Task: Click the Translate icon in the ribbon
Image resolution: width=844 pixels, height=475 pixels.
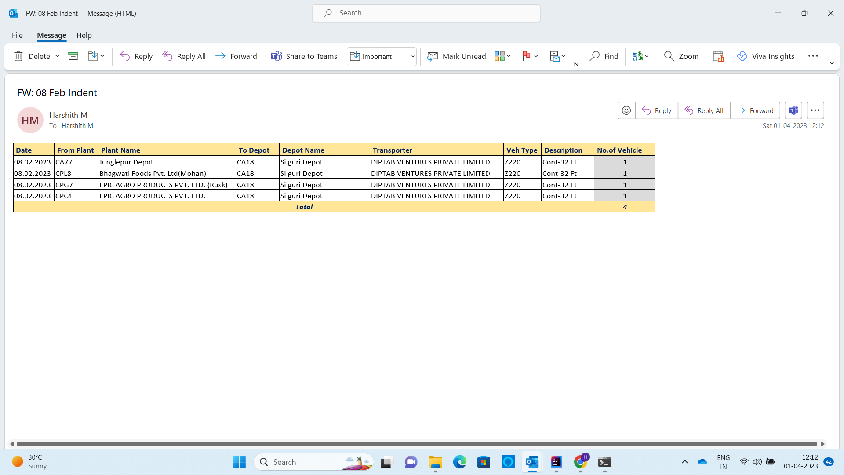Action: (637, 56)
